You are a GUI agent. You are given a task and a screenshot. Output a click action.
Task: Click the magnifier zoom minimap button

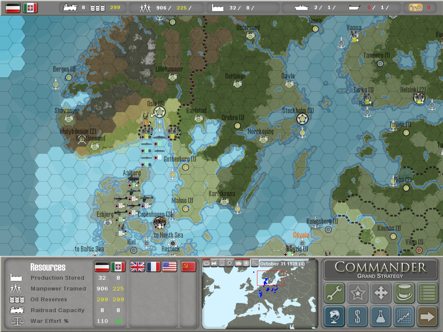coord(254,263)
